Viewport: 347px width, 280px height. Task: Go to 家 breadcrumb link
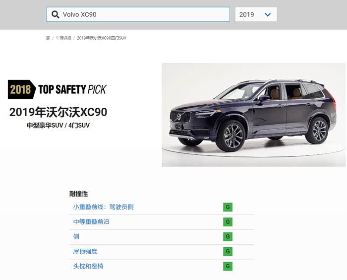click(x=48, y=38)
